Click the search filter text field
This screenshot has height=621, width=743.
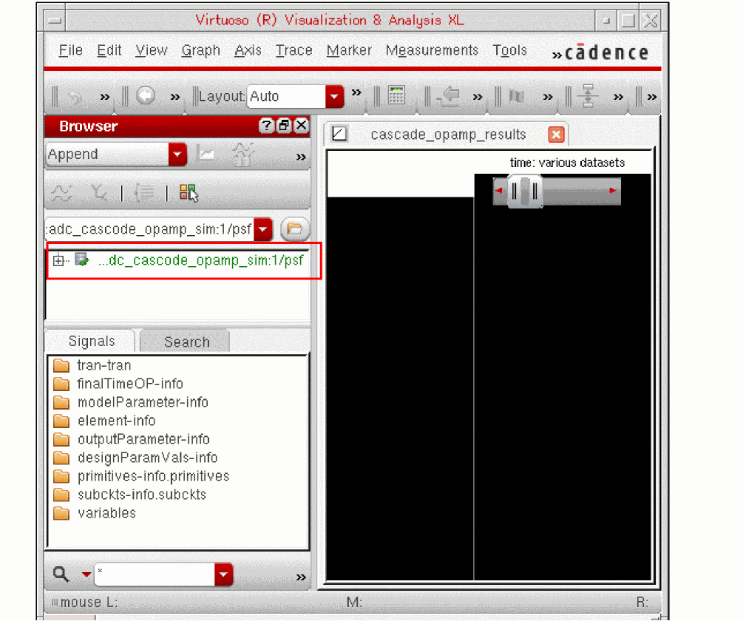pos(155,574)
